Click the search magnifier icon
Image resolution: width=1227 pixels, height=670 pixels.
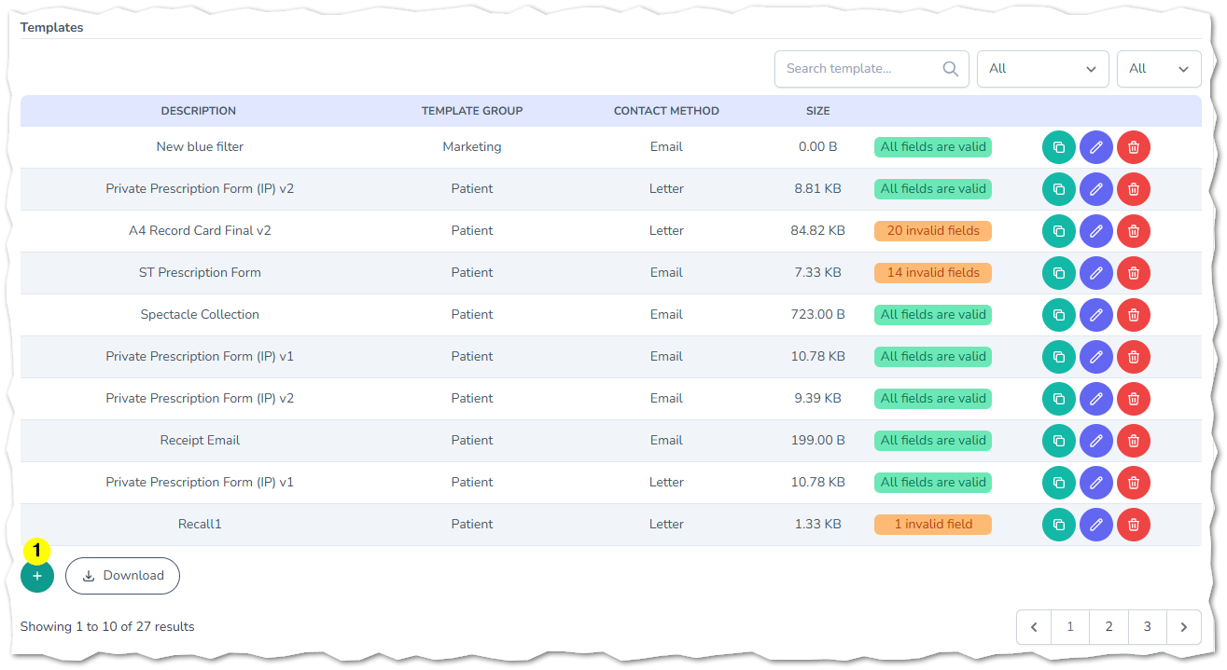point(951,69)
